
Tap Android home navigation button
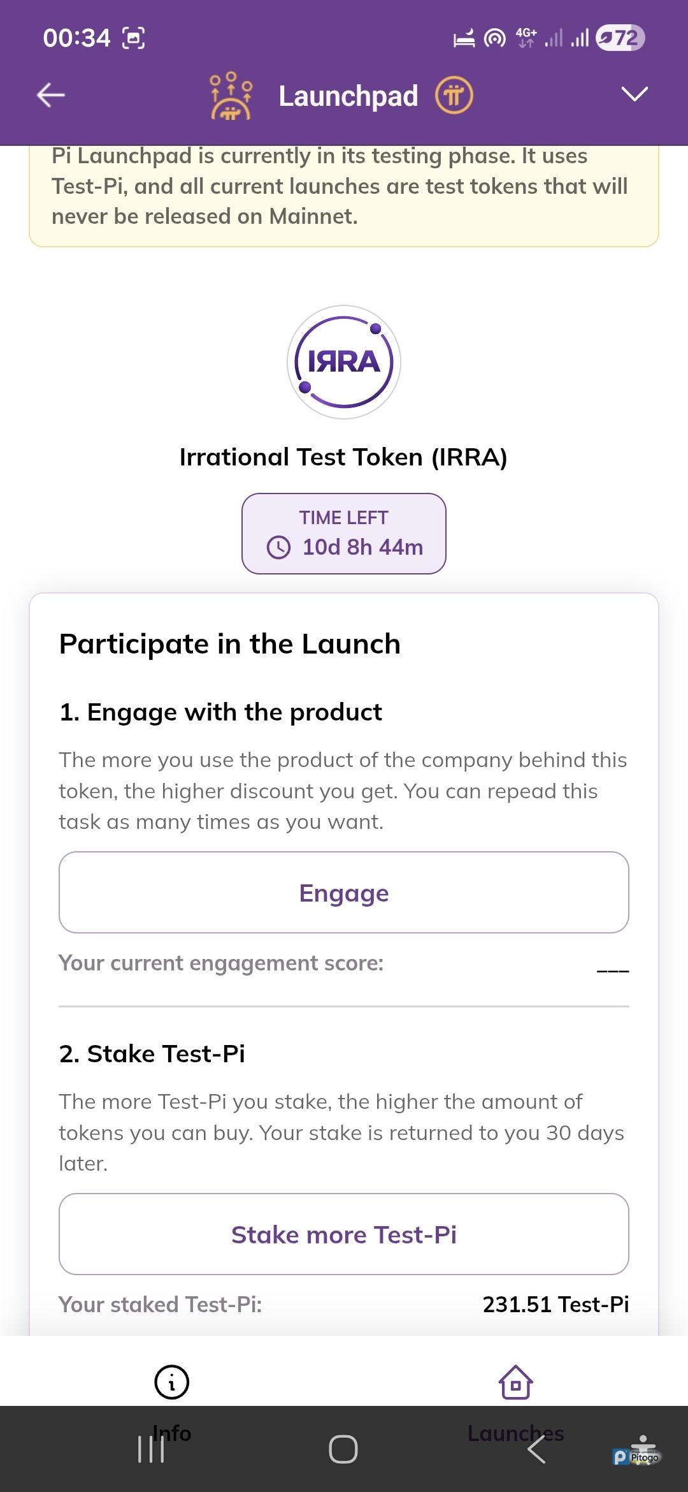click(343, 1449)
